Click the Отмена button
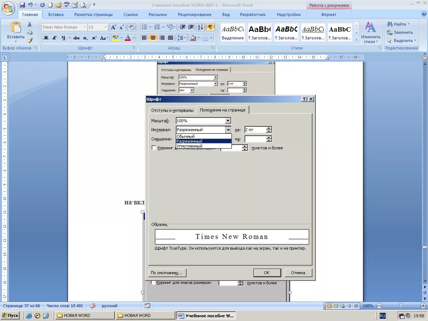Viewport: 428px width, 321px height. coord(298,273)
